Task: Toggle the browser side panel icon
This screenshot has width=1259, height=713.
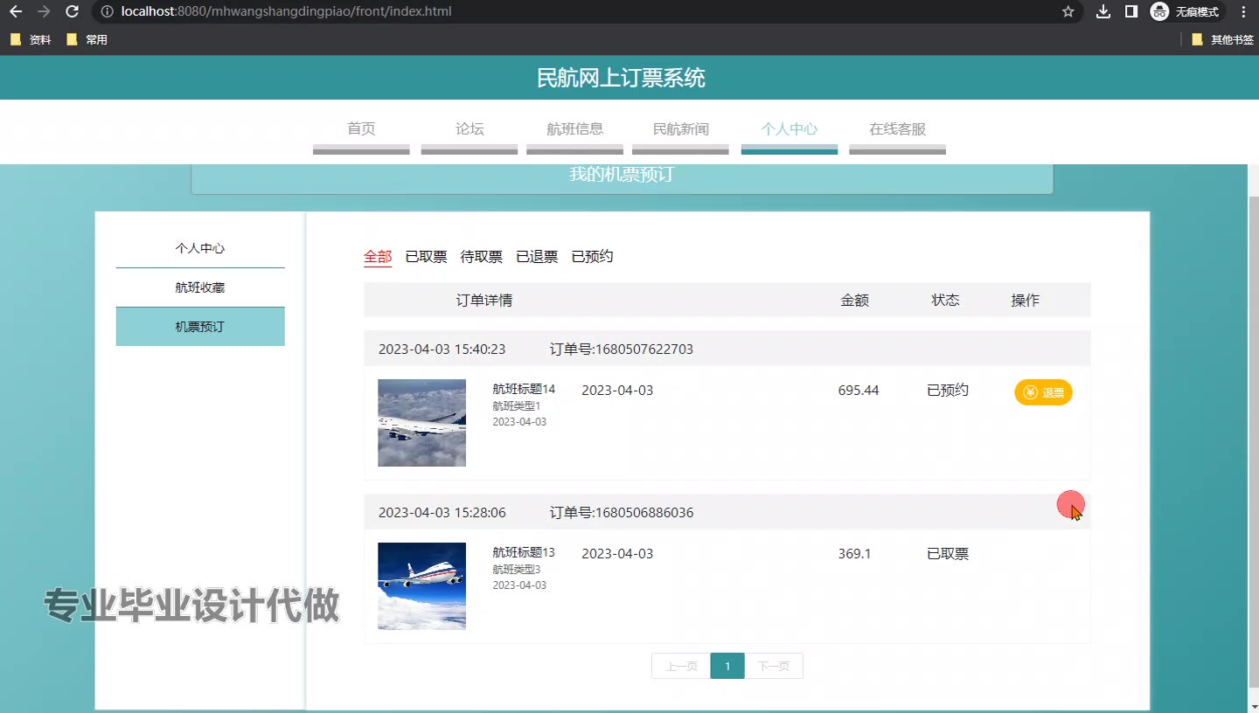Action: 1131,11
